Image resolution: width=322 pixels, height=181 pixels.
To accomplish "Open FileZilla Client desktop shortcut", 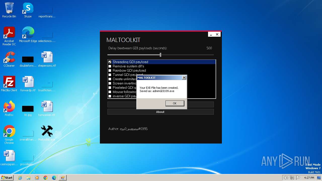I will coord(9,84).
